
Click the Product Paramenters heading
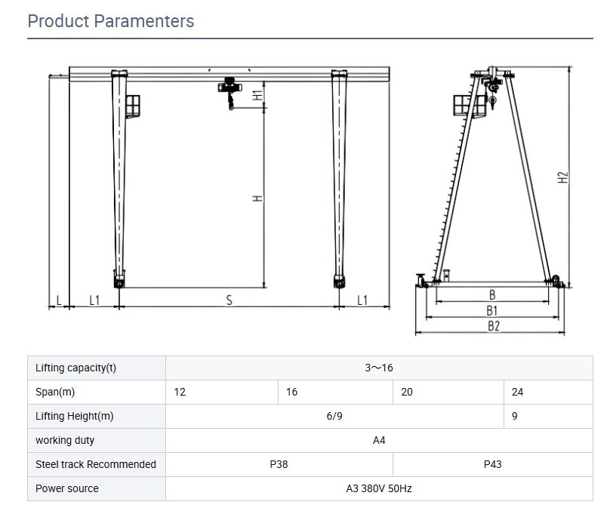tap(110, 21)
